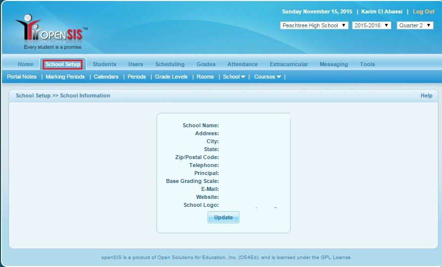Open the Extracurricular tab

point(289,64)
